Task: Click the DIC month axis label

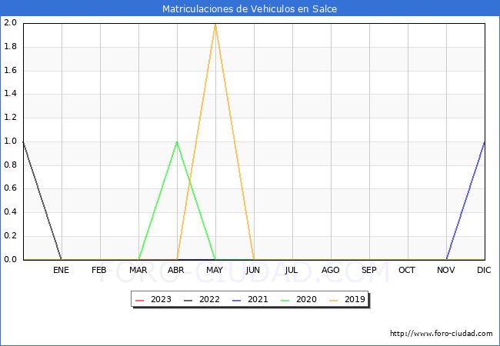Action: pyautogui.click(x=484, y=270)
